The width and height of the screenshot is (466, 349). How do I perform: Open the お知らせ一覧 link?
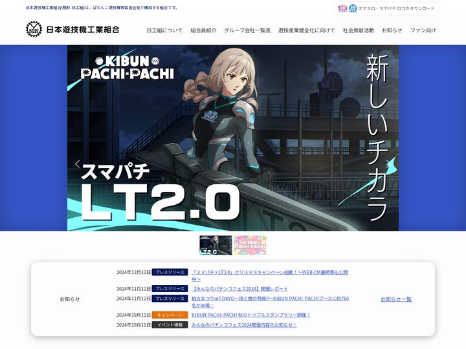[x=396, y=299]
